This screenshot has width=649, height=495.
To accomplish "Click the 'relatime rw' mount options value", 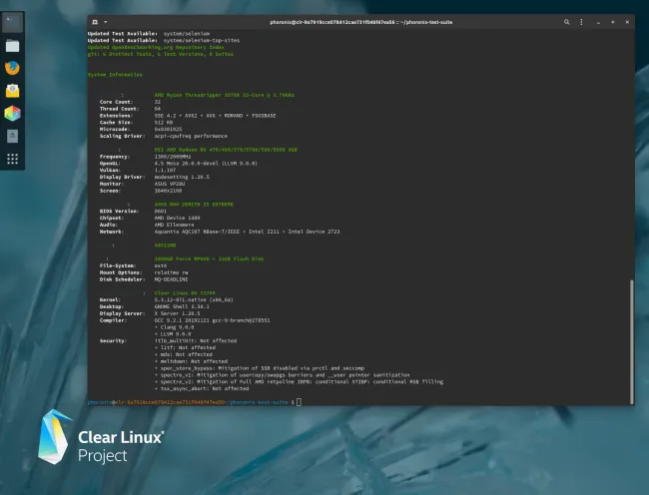I will (x=172, y=272).
